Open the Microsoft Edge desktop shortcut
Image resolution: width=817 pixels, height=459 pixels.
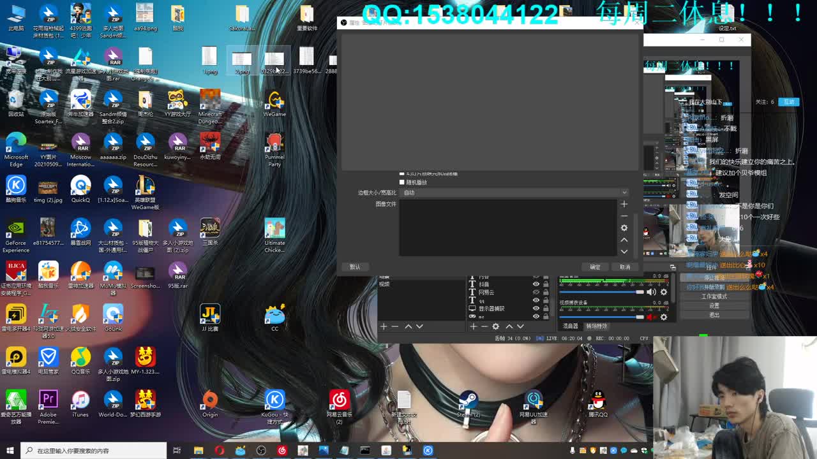click(x=16, y=150)
